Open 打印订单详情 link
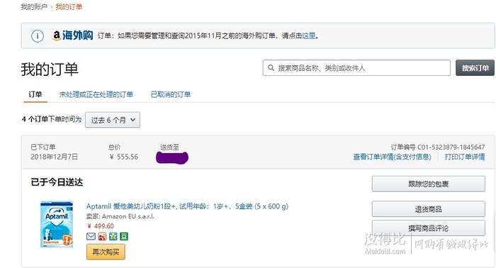496x268 pixels. (465, 157)
